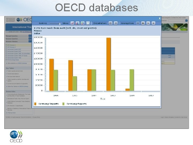Expand Harmonised System 1996: All commodities node
193x145 pixels.
click(x=6, y=53)
